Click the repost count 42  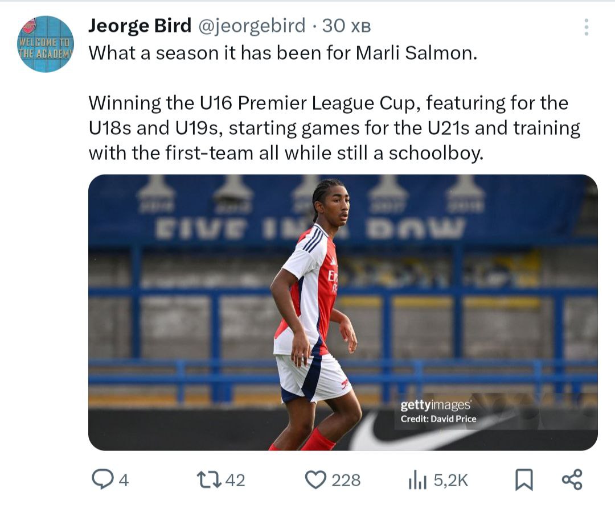(235, 481)
